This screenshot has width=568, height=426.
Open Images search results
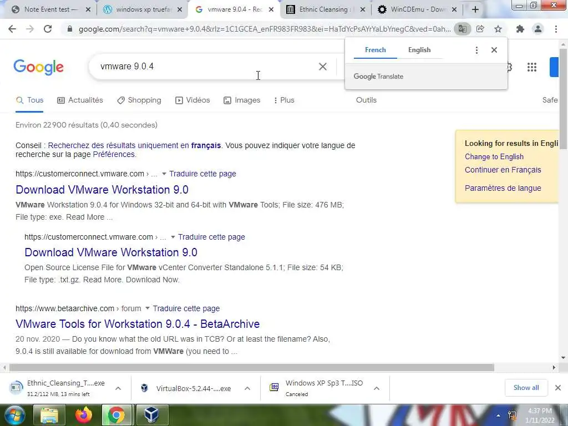click(242, 100)
